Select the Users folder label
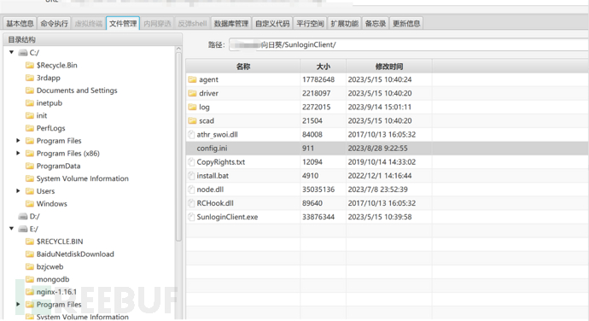Screen dimensions: 589x321 tap(45, 191)
